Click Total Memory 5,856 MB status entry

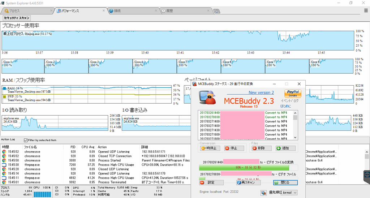(x=113, y=188)
